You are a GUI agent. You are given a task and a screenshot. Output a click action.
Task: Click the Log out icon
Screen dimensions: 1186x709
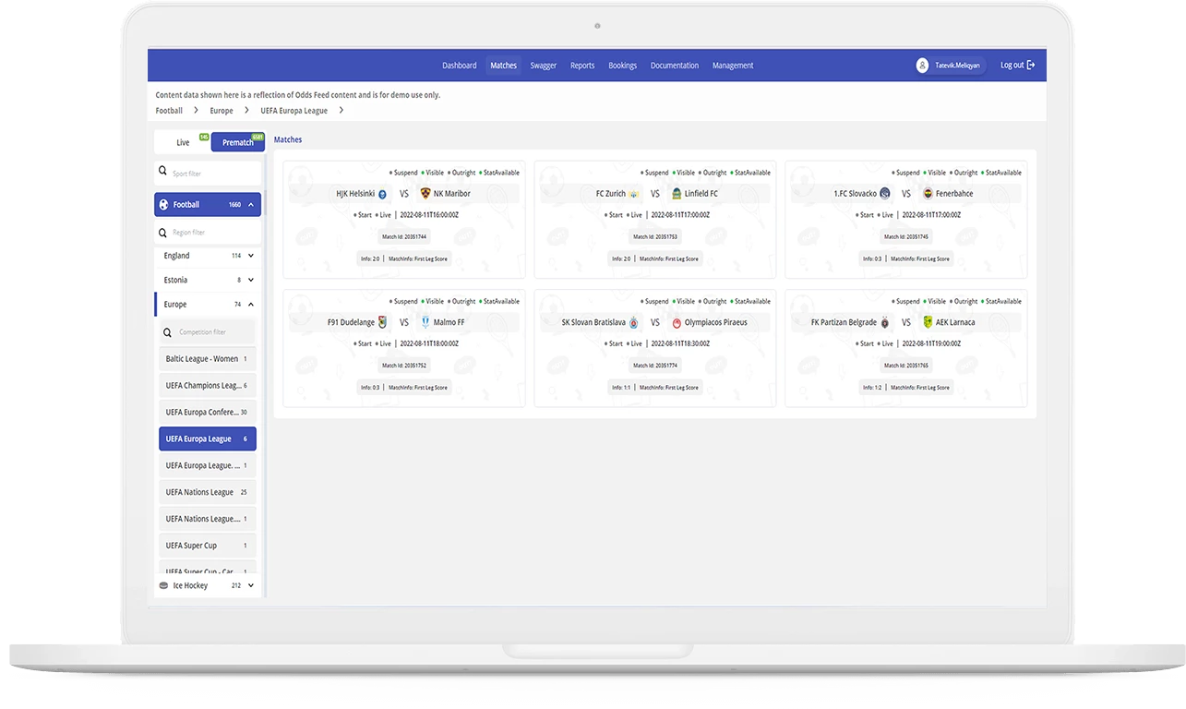pos(1029,65)
